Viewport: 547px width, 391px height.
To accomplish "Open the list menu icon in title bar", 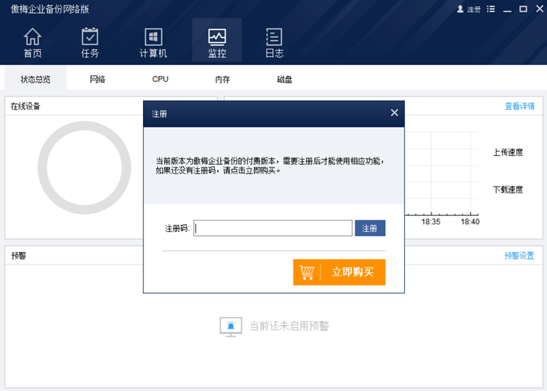I will (x=491, y=10).
